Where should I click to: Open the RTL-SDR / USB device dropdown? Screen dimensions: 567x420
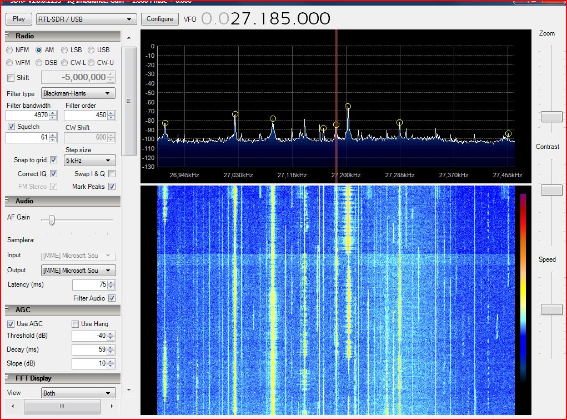86,19
